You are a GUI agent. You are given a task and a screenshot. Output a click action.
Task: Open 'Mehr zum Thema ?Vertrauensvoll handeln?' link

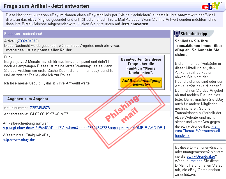[x=197, y=131]
